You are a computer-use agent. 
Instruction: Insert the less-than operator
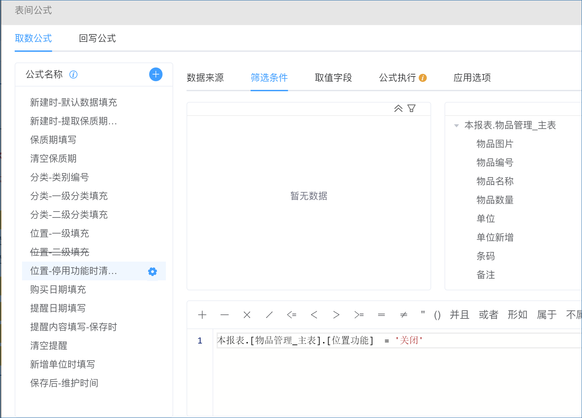[314, 315]
